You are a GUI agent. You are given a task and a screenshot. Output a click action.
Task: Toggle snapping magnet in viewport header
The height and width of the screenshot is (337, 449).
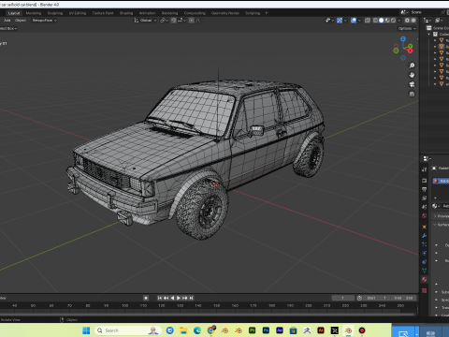point(174,21)
